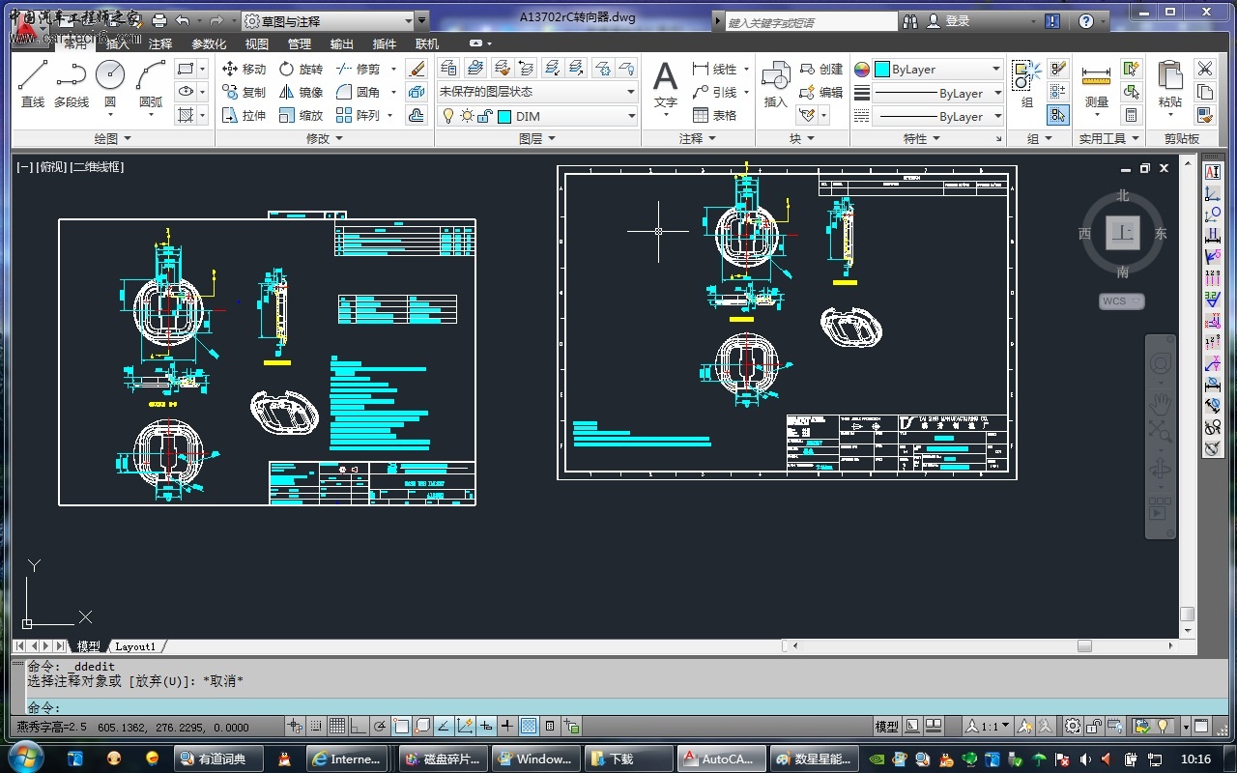The width and height of the screenshot is (1237, 773).
Task: Switch to the Layout1 tab
Action: click(134, 646)
